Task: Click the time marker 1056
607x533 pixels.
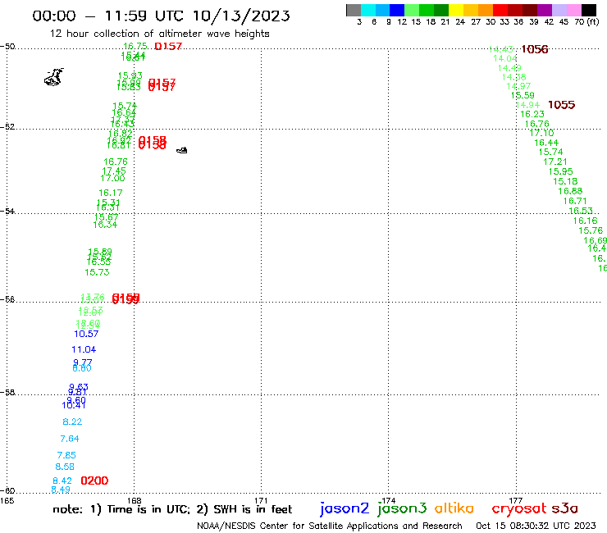Action: [x=535, y=49]
